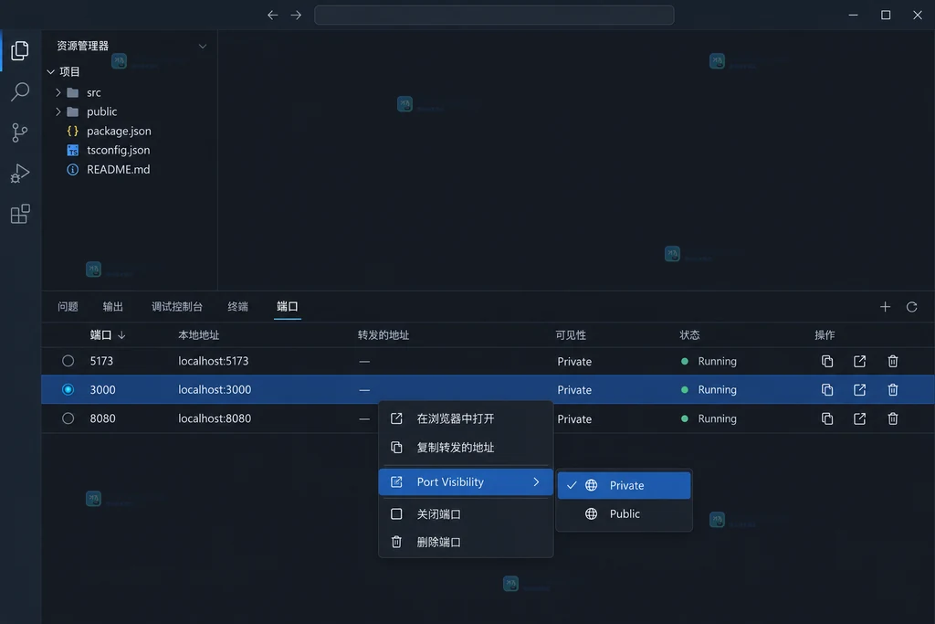935x624 pixels.
Task: Click the 本地地址 column header
Action: pyautogui.click(x=198, y=335)
